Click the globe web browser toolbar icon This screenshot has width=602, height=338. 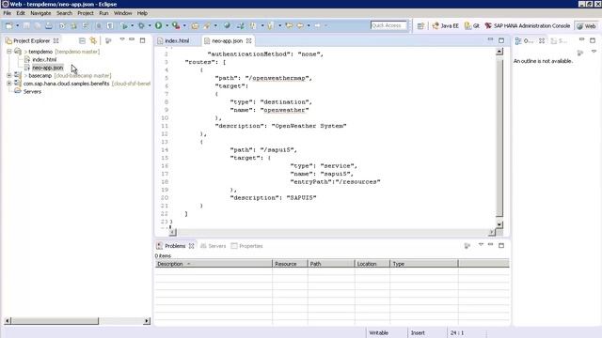[228, 25]
